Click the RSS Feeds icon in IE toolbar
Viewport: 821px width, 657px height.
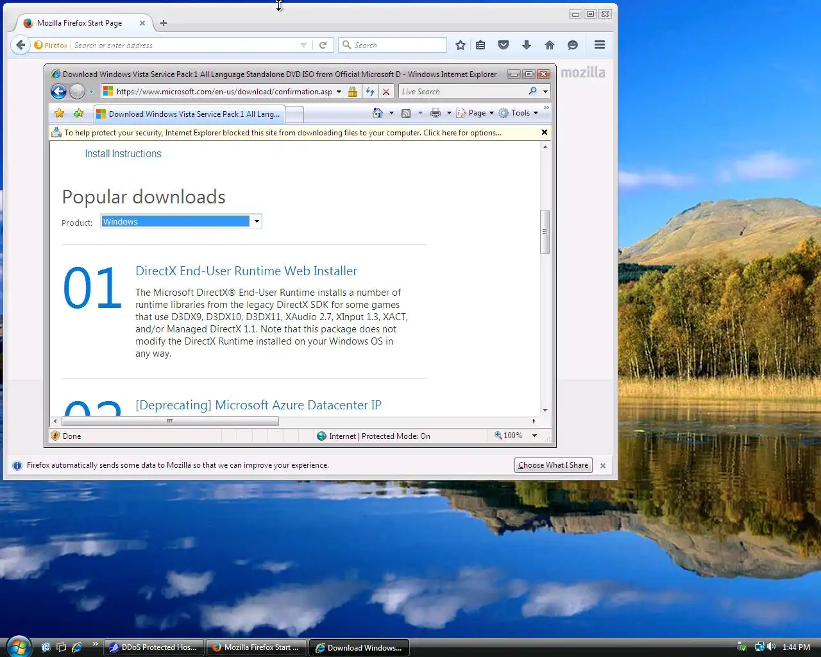pyautogui.click(x=406, y=113)
